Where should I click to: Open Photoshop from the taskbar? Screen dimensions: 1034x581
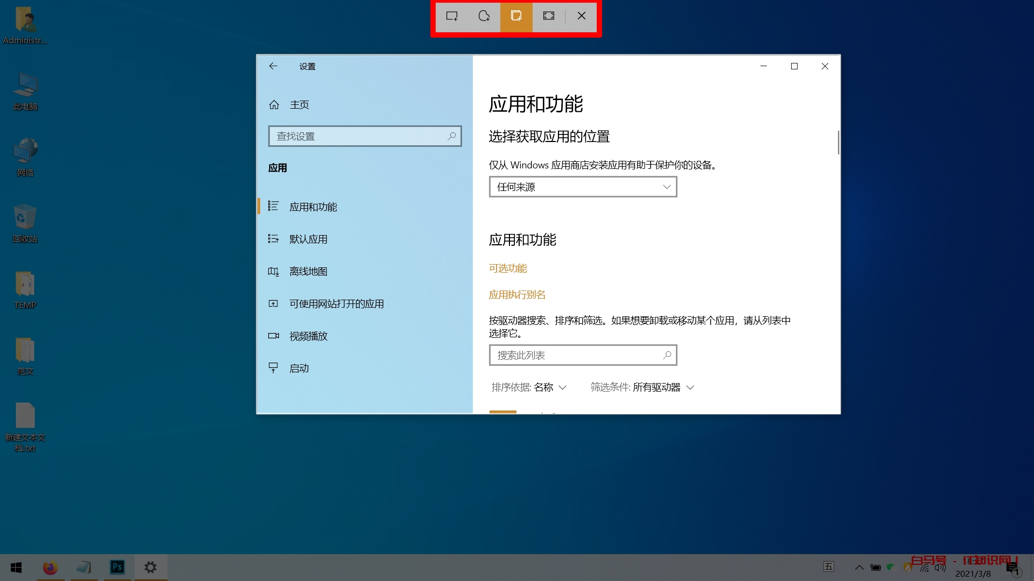(x=117, y=567)
